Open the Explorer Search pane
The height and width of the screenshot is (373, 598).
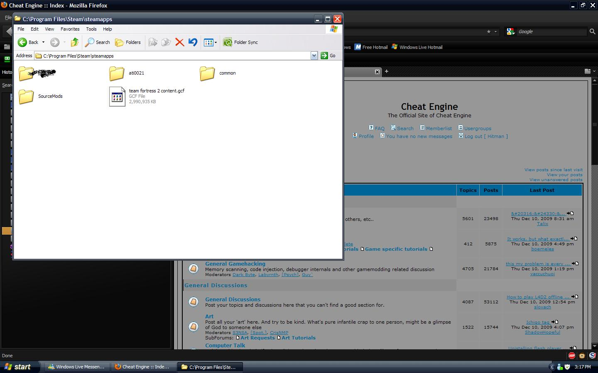[98, 42]
